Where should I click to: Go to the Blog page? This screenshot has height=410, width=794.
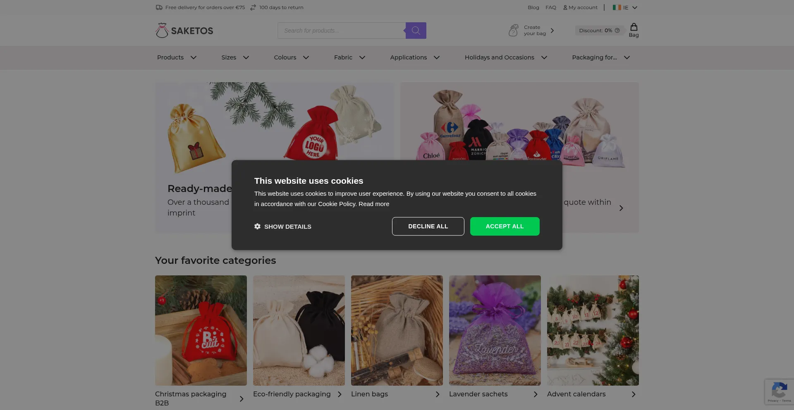click(533, 7)
